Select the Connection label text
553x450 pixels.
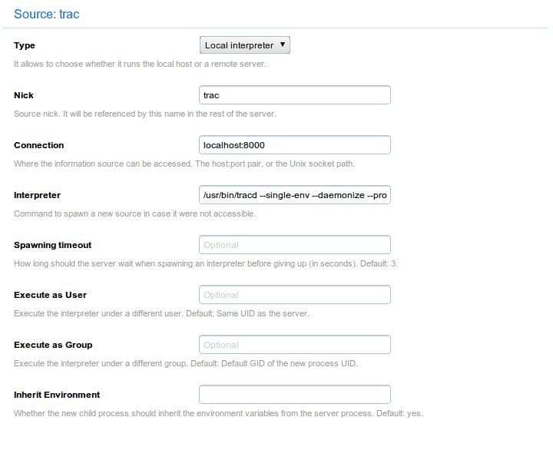39,146
